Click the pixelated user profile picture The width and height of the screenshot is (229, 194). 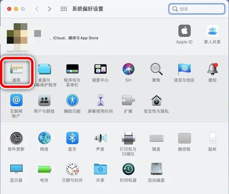(x=17, y=37)
